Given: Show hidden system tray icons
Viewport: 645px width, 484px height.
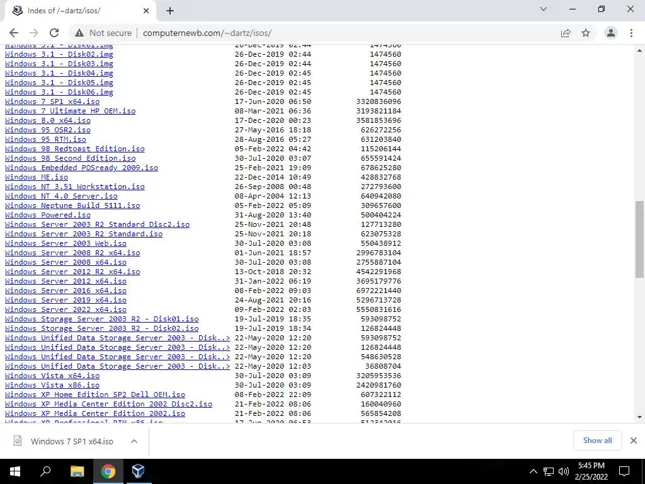Looking at the screenshot, I should click(x=533, y=471).
